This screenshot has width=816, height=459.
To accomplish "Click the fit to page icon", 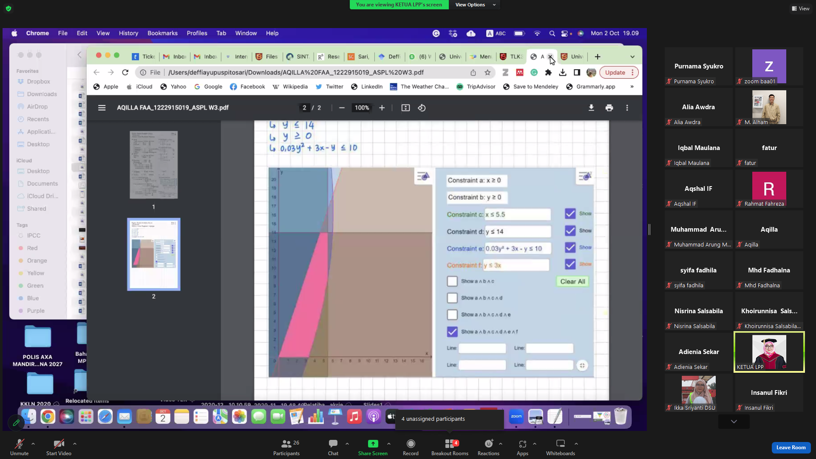I will (405, 108).
